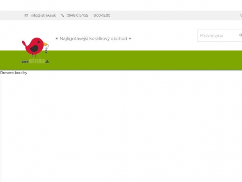Open the info@istraka.sk email link
The height and width of the screenshot is (182, 242).
[43, 15]
